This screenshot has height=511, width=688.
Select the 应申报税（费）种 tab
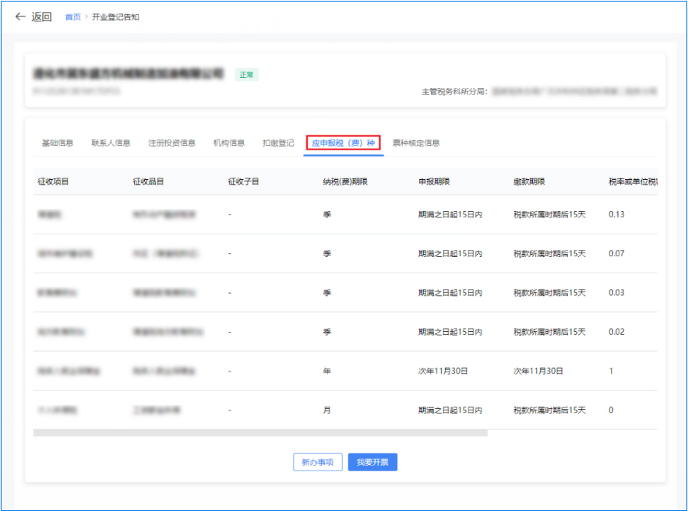[x=343, y=143]
